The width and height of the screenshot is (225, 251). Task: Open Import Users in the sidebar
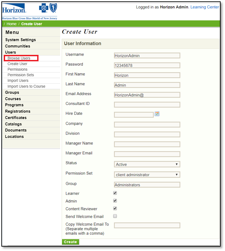[x=18, y=81]
